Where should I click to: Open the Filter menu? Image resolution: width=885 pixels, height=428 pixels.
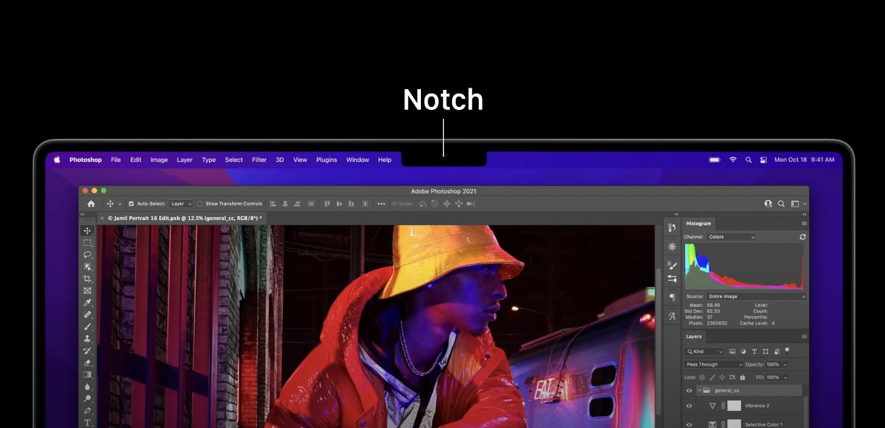pyautogui.click(x=259, y=160)
